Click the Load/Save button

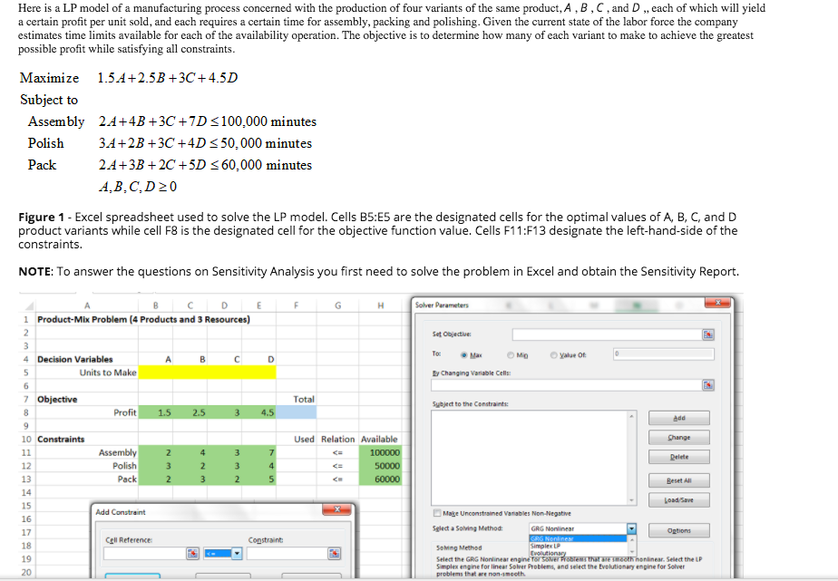click(679, 499)
